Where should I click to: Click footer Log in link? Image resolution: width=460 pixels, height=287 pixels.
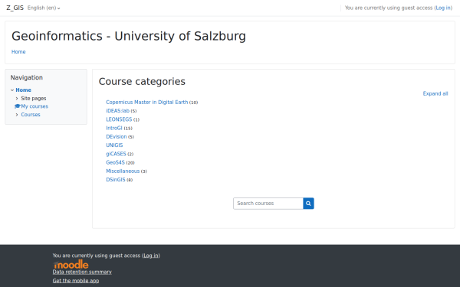151,256
